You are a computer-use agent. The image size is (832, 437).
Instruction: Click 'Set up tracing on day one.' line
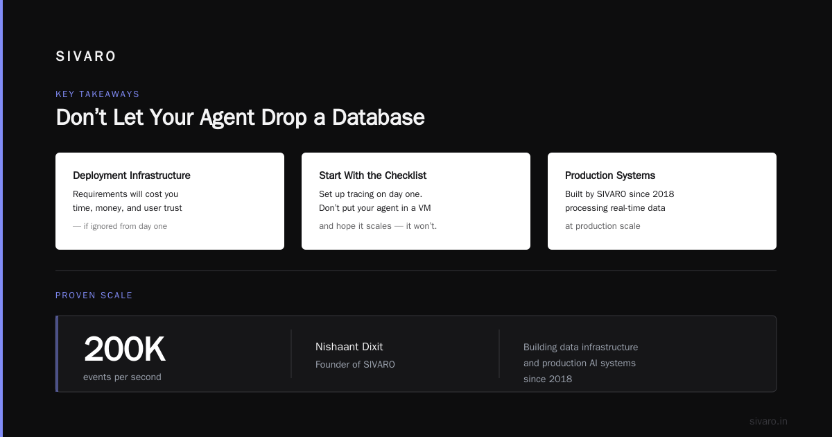(x=371, y=194)
